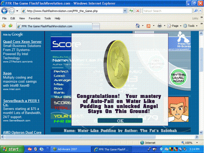Click the red Stop loading icon
The height and width of the screenshot is (153, 204).
(x=138, y=11)
